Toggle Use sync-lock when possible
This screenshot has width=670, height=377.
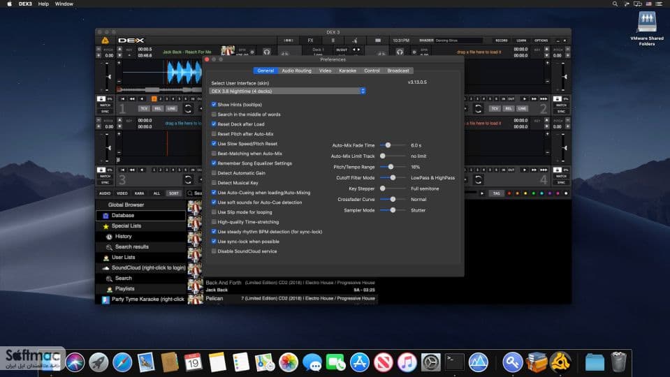214,242
